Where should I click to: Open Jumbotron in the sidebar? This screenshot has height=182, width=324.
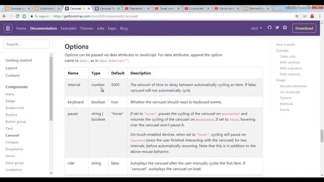click(14, 170)
